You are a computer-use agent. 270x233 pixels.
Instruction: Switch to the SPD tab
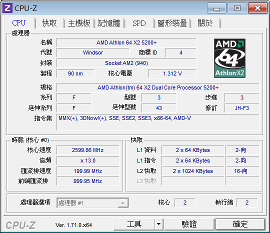[139, 23]
